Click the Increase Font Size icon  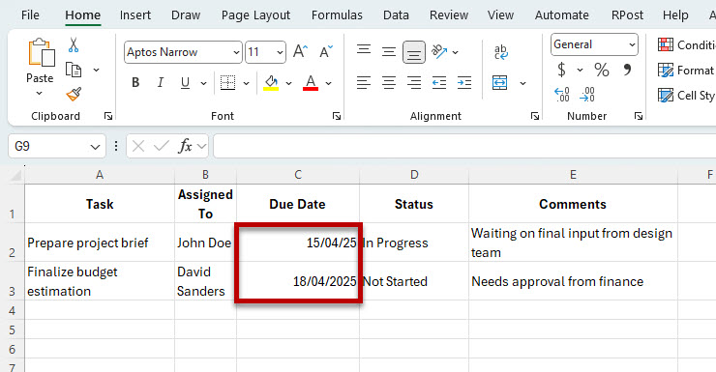click(x=300, y=51)
